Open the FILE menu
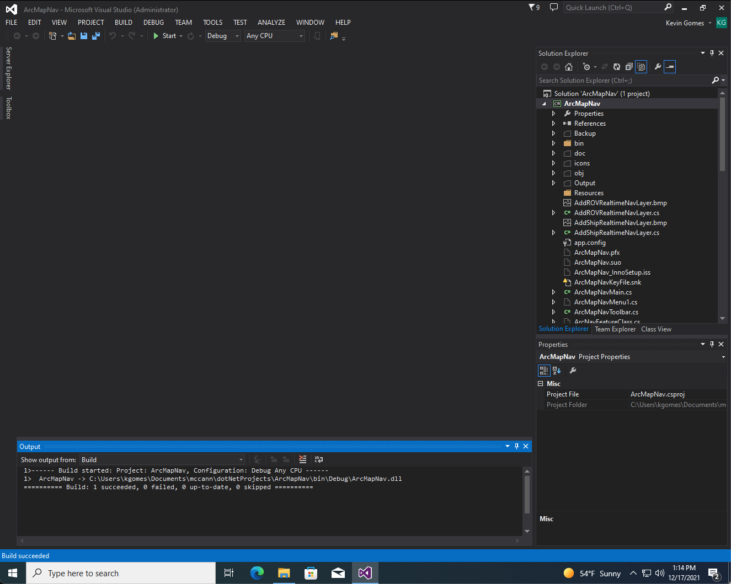Image resolution: width=731 pixels, height=584 pixels. click(12, 23)
